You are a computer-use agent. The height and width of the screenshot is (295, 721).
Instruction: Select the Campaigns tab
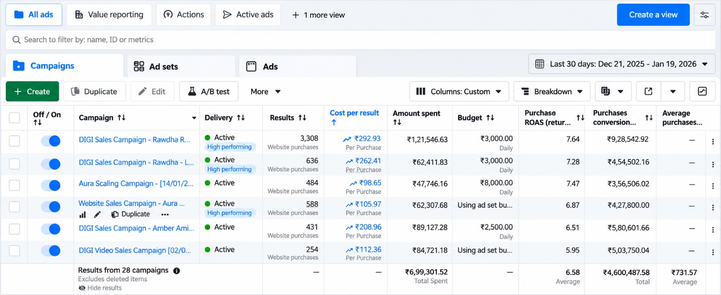click(x=64, y=66)
